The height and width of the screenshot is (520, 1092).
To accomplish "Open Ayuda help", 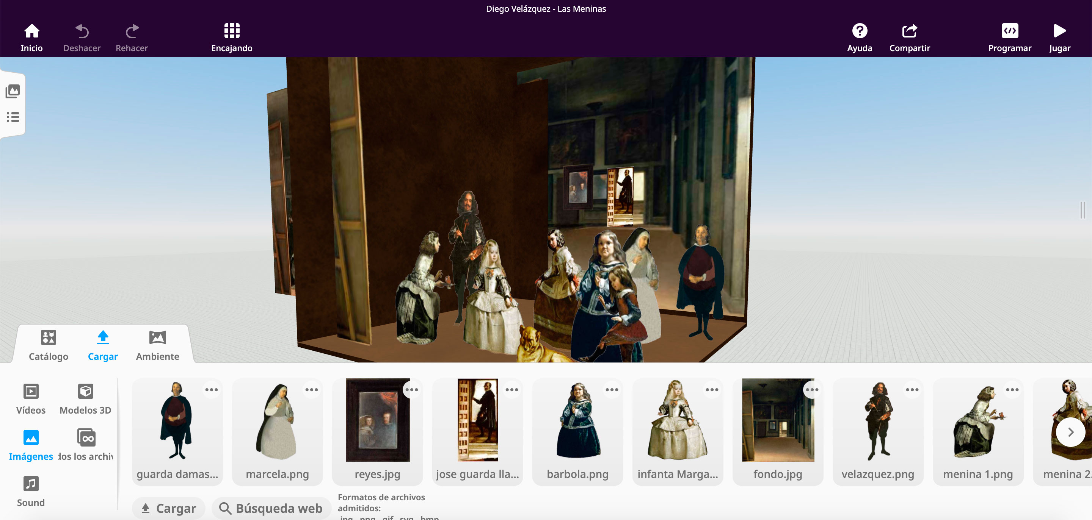I will pos(859,38).
